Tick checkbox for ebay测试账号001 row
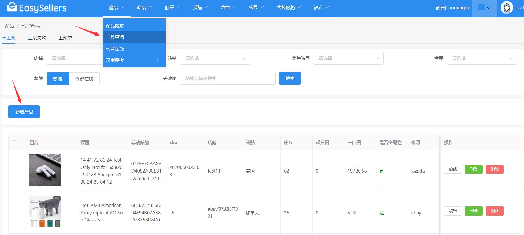 point(14,213)
